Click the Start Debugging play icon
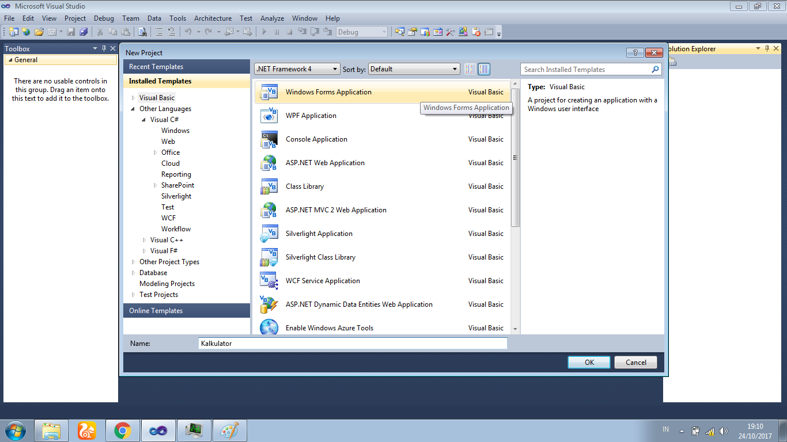The width and height of the screenshot is (787, 442). (264, 32)
